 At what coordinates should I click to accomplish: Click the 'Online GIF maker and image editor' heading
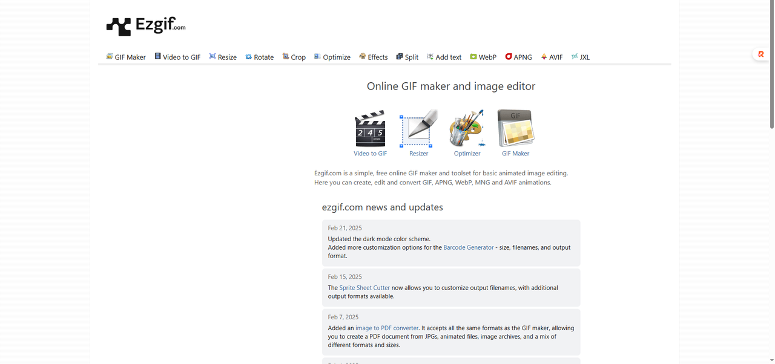click(x=451, y=86)
